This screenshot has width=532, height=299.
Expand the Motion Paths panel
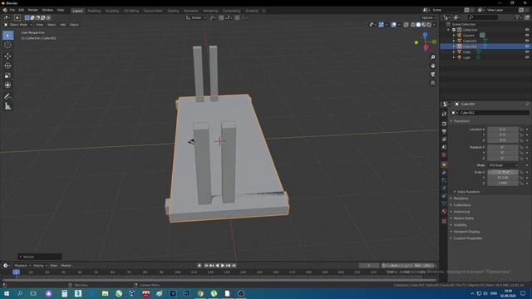coord(464,218)
